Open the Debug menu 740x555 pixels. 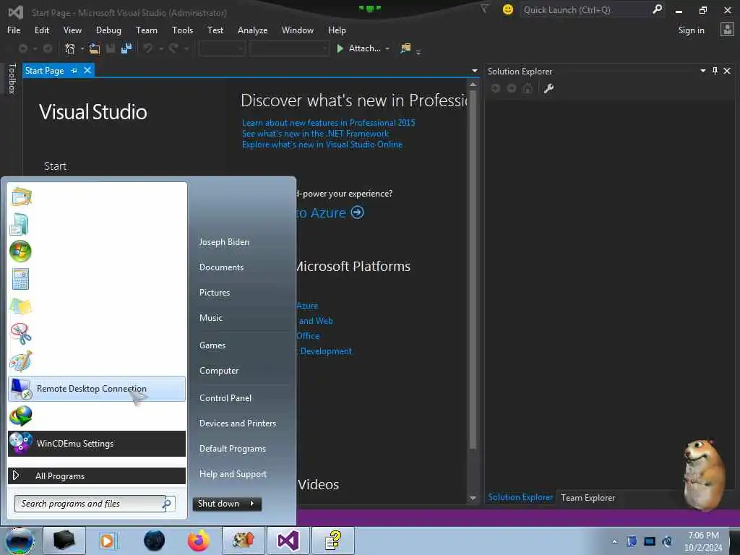(x=108, y=30)
